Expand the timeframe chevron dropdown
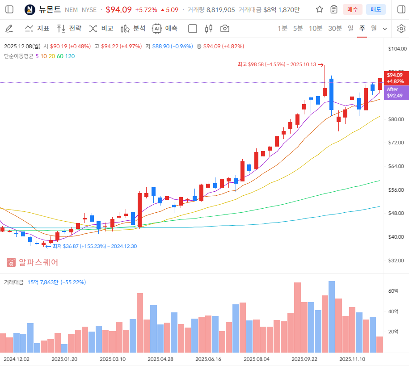The height and width of the screenshot is (366, 409). coord(385,29)
